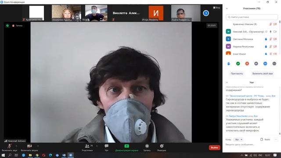This screenshot has height=158, width=281.
Task: Click the Пригласить invite button
Action: (237, 74)
